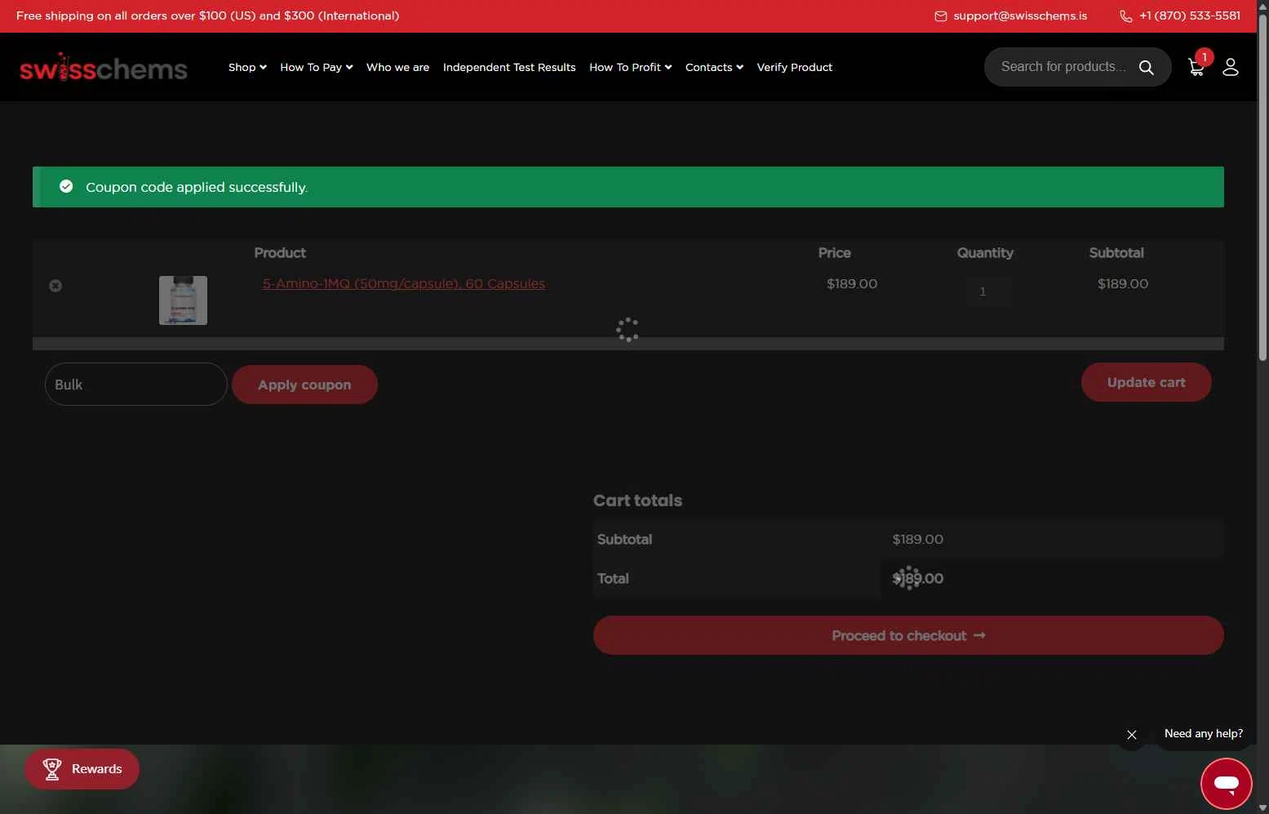1269x814 pixels.
Task: Dismiss the Need any help popup
Action: (1131, 735)
